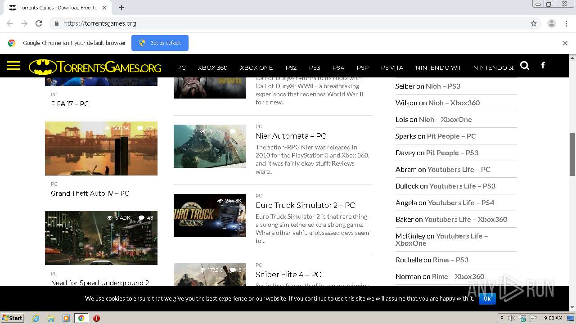Open the XBOX ONE category

tap(256, 67)
